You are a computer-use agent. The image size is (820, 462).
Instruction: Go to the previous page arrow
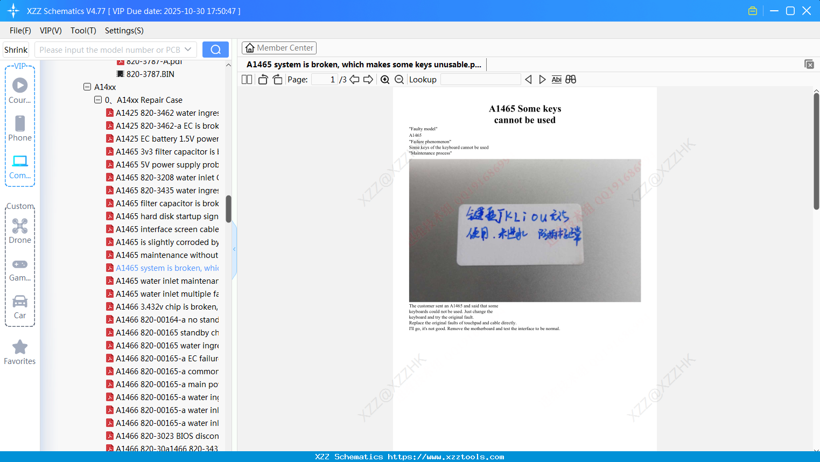click(x=354, y=80)
